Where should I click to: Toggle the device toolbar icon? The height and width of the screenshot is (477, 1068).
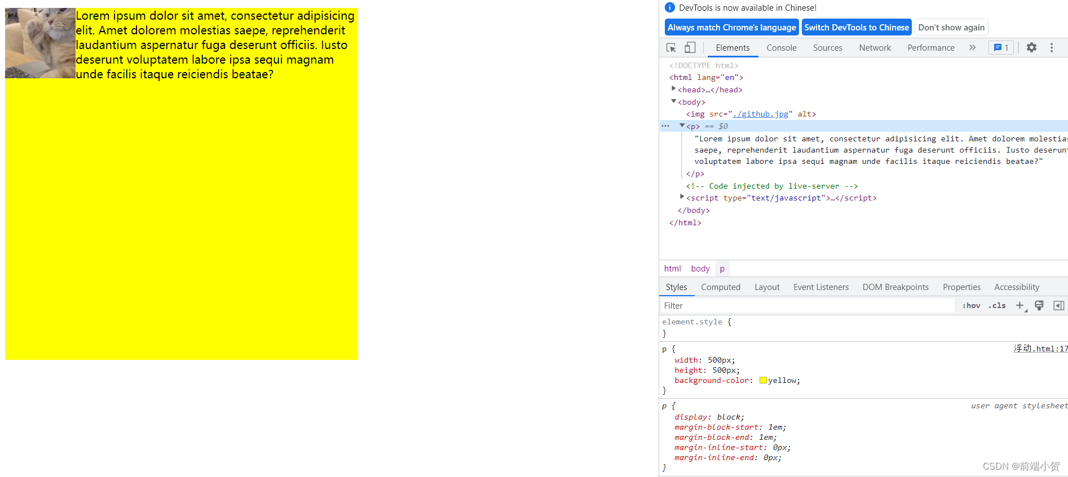(690, 48)
